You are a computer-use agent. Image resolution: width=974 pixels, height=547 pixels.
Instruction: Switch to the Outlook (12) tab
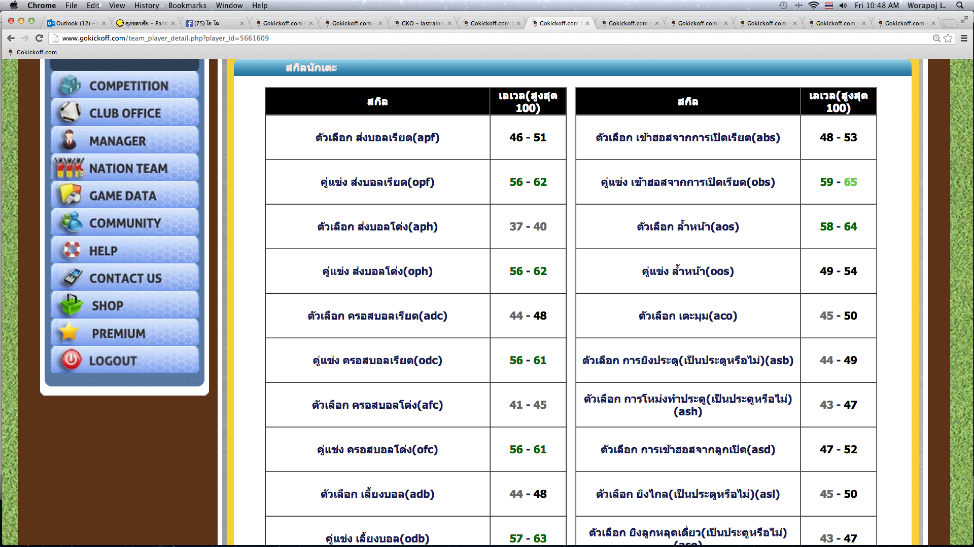point(74,23)
